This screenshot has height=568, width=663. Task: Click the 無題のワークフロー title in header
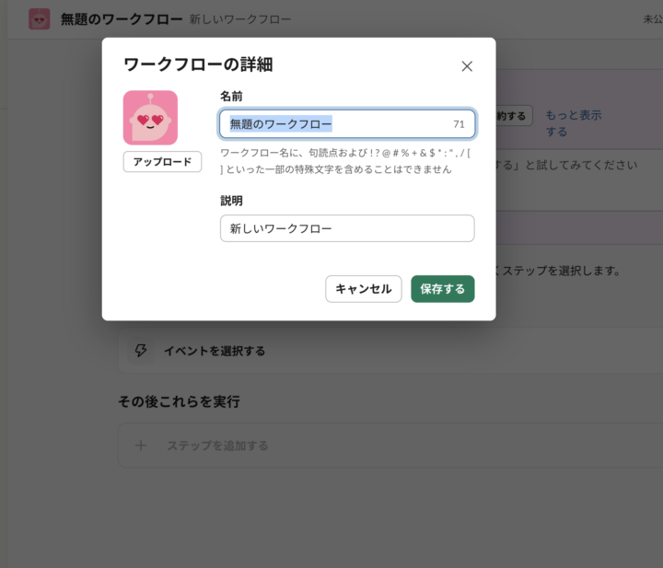[x=121, y=18]
